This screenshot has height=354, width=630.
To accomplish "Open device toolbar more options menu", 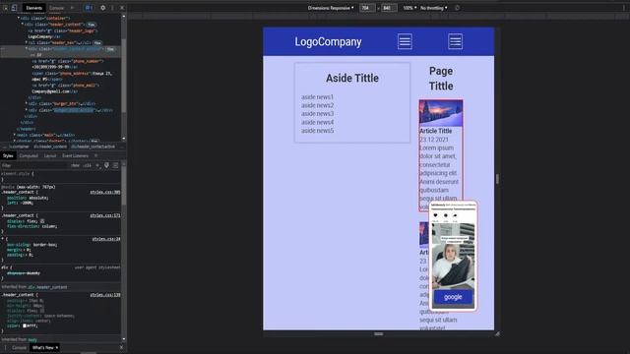I will pos(624,8).
